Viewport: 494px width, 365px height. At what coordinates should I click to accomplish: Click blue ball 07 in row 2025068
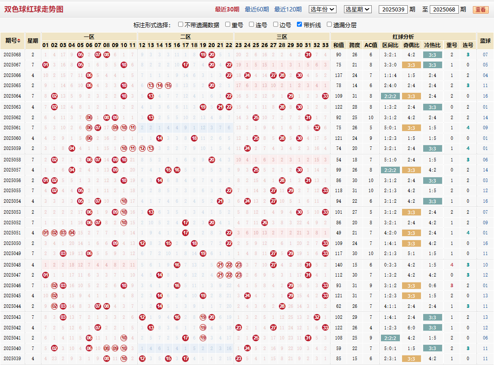(485, 55)
